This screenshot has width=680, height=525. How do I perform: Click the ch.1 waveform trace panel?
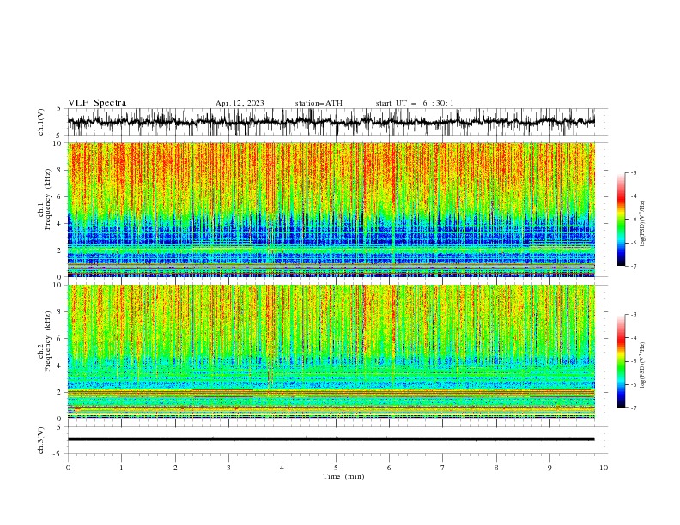331,122
